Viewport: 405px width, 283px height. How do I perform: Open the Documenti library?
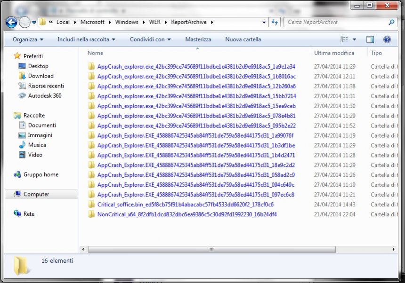click(42, 125)
